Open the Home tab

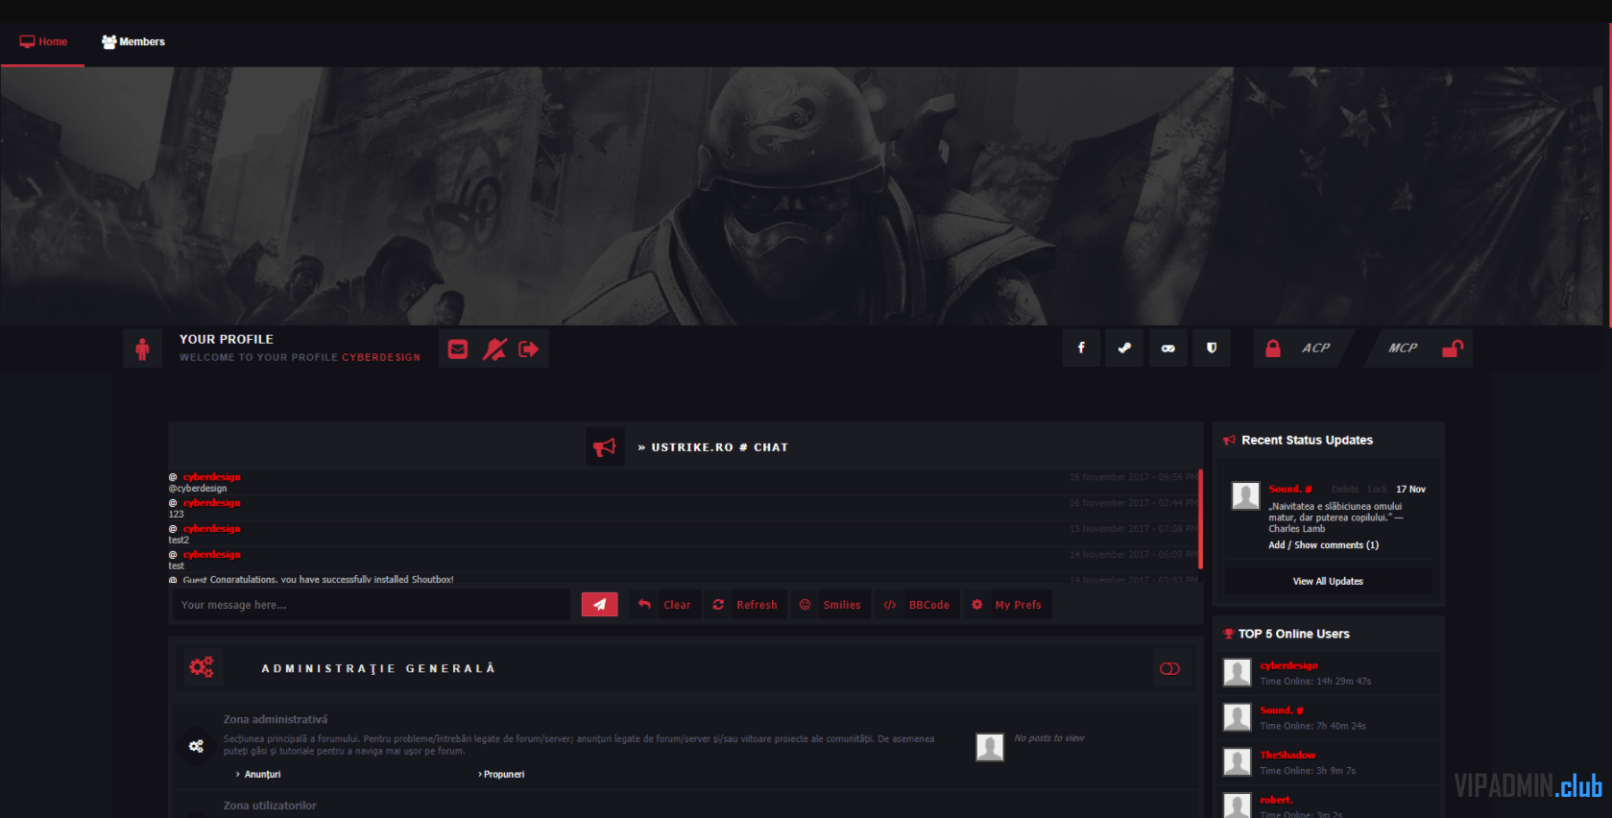tap(43, 42)
